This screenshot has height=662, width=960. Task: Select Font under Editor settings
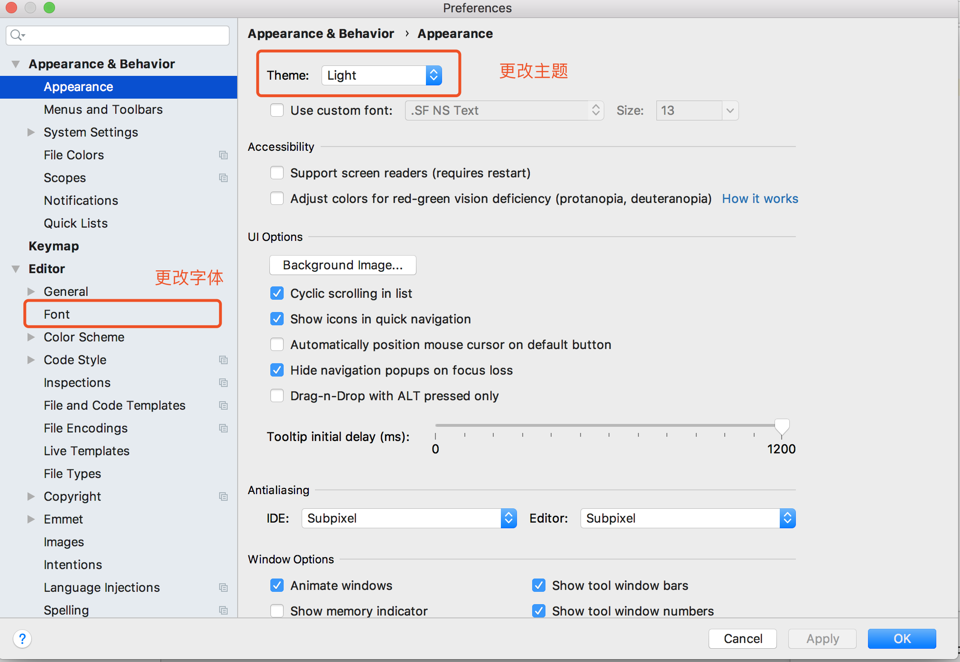(x=57, y=314)
